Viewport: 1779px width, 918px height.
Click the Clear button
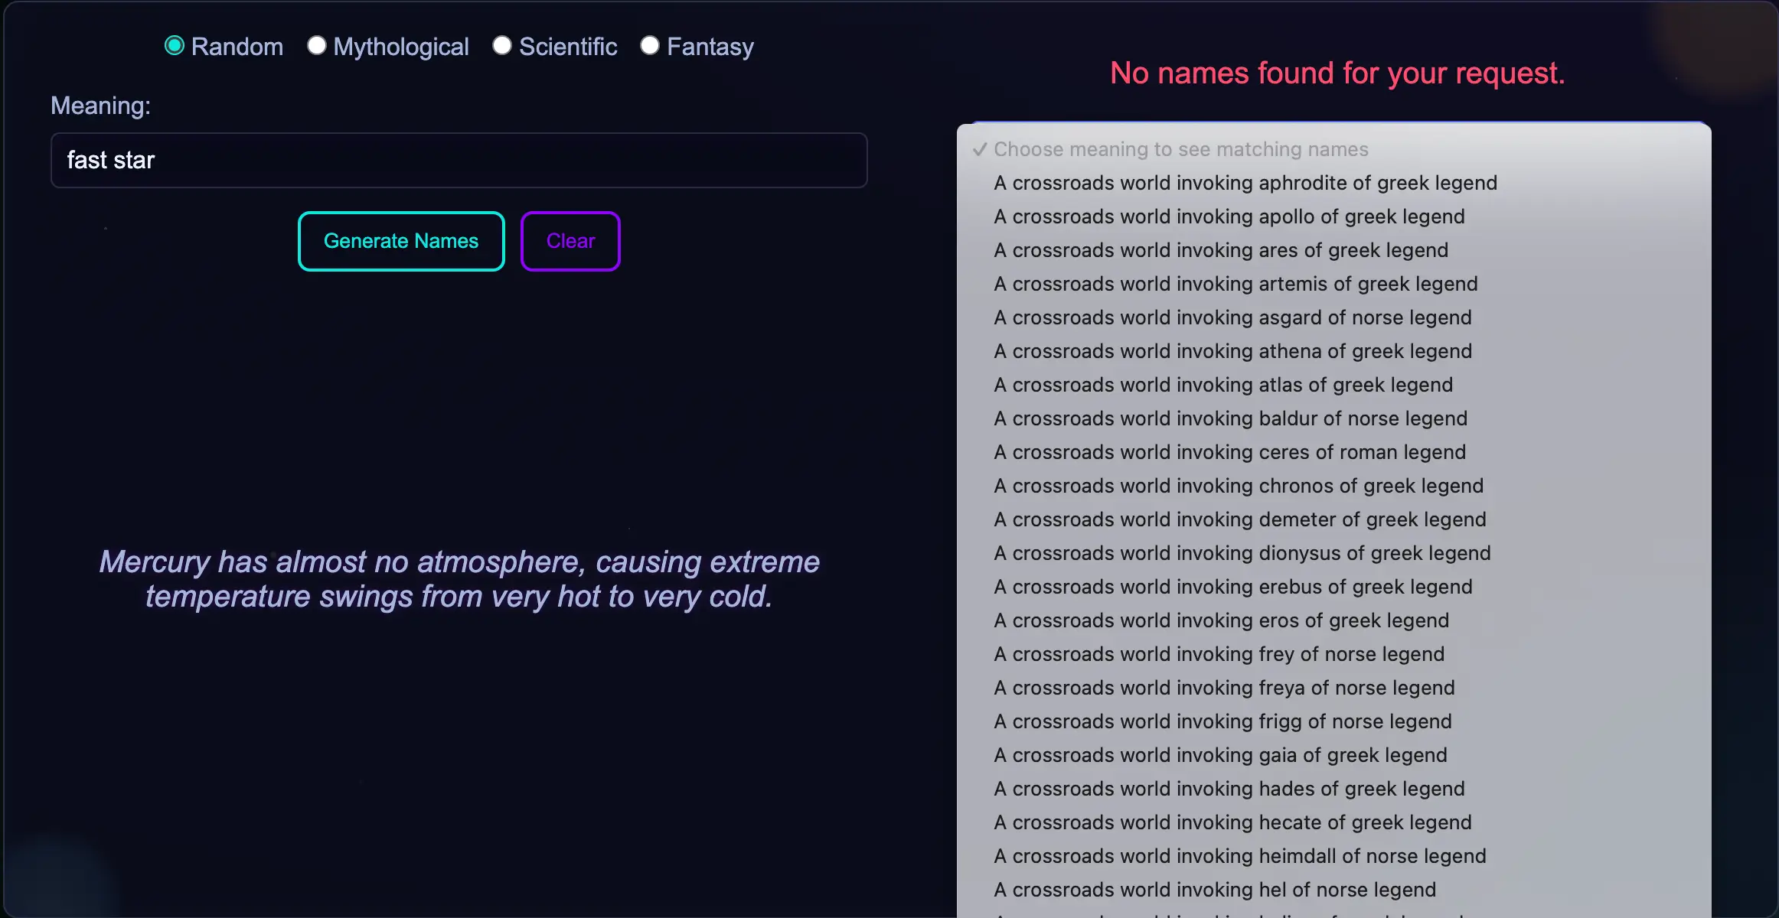[x=570, y=240]
